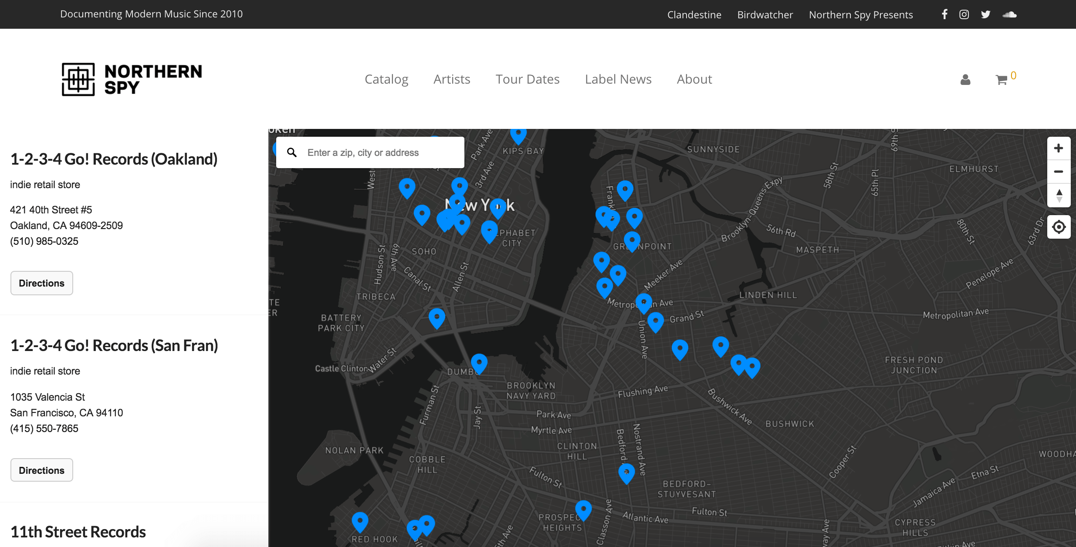The width and height of the screenshot is (1076, 547).
Task: Select the map pin at Prospect Heights
Action: (x=583, y=510)
